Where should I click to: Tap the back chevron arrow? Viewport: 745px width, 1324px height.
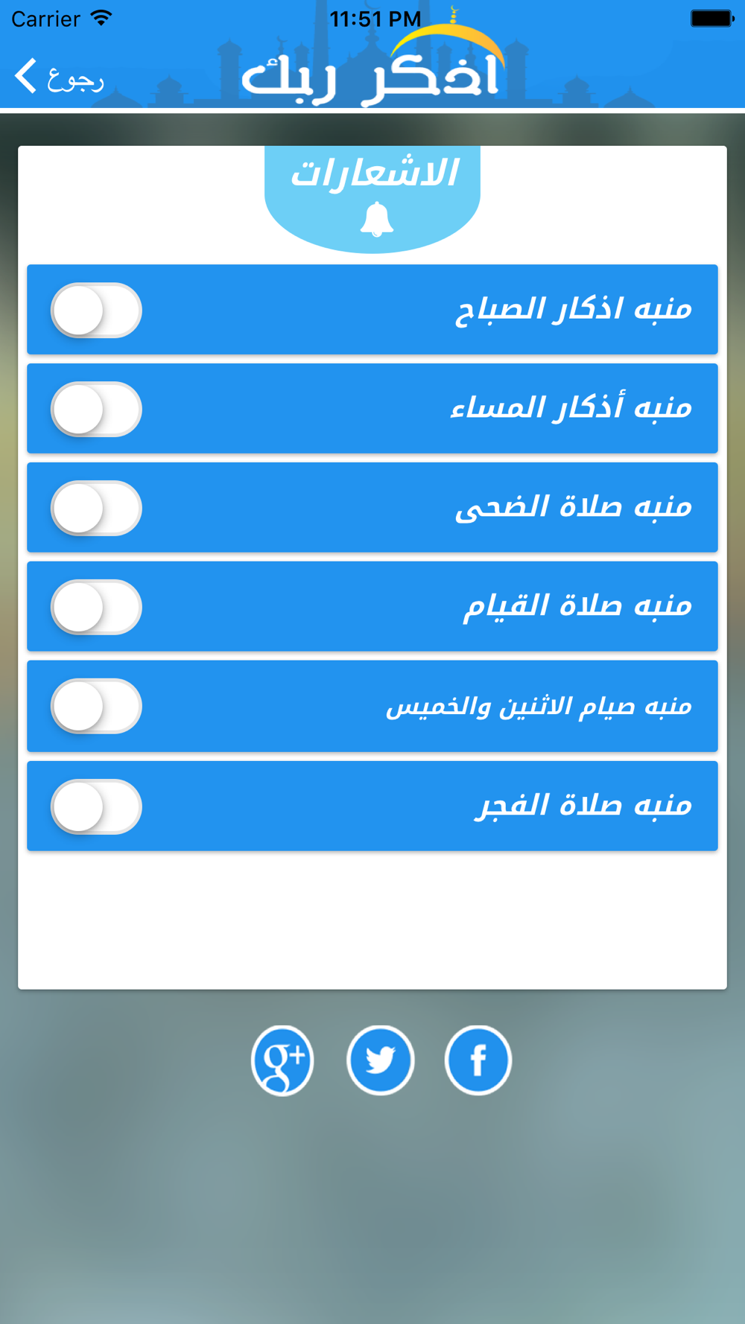click(x=25, y=76)
